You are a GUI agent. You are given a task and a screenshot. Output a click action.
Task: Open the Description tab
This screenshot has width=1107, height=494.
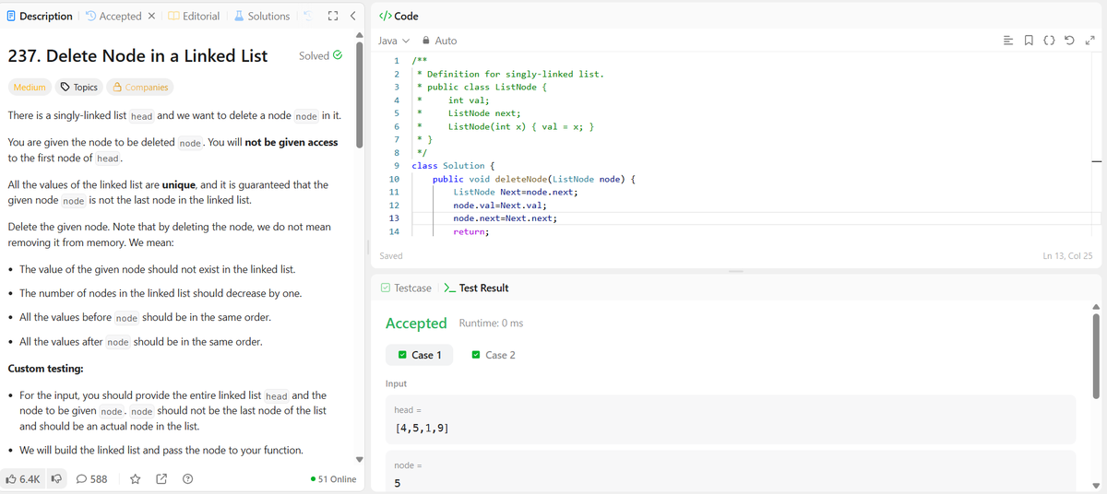40,16
